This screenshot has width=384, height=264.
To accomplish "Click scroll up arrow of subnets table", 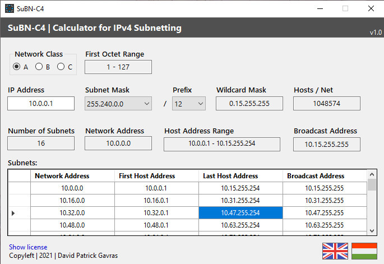I will pyautogui.click(x=372, y=174).
